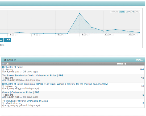
Task: Open the premieres TONIGHT at 10pm link
Action: point(55,84)
